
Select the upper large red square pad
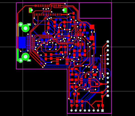pyautogui.click(x=92, y=27)
